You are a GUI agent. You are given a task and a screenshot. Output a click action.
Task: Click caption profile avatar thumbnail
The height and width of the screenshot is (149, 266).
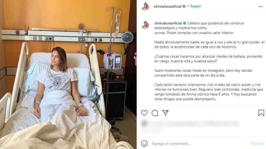(145, 25)
